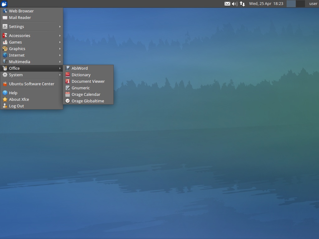Open Ubuntu Software Center
319x239 pixels.
click(31, 84)
